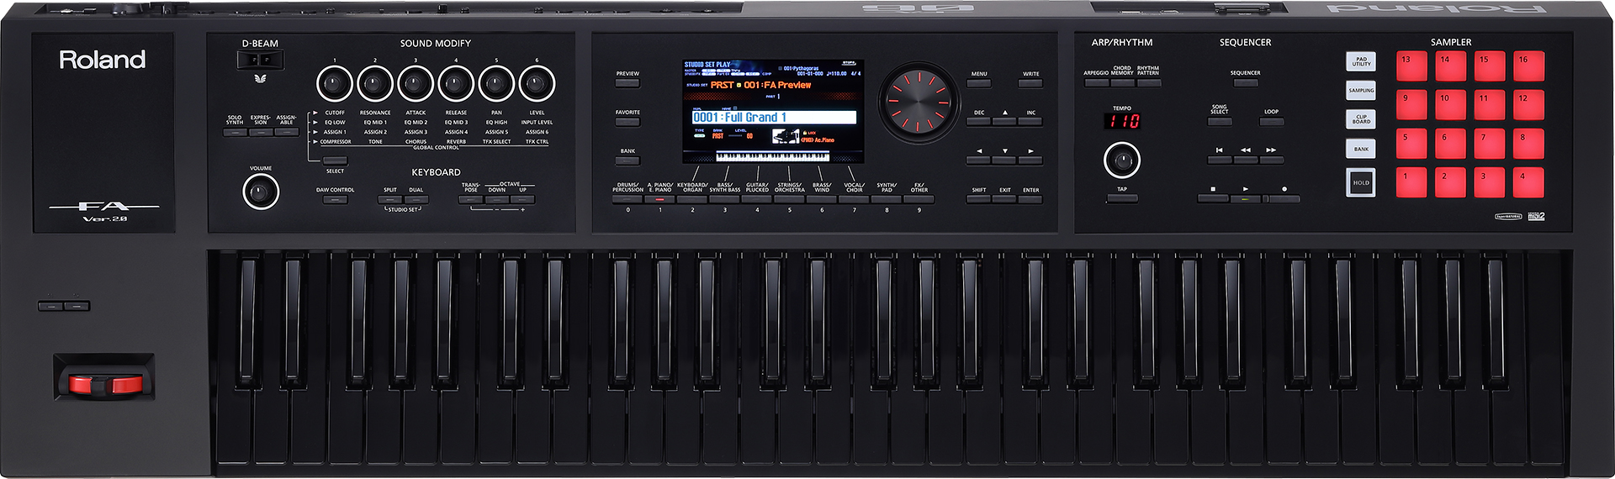Jump to song start button
1615x479 pixels.
point(1219,160)
